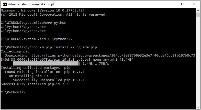
Task: Maximize the Command Prompt window
Action: point(183,4)
